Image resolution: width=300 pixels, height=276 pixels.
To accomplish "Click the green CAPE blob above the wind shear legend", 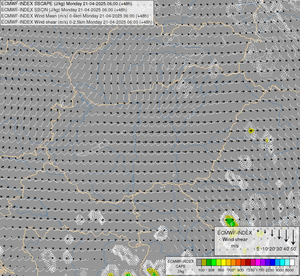I will (230, 222).
